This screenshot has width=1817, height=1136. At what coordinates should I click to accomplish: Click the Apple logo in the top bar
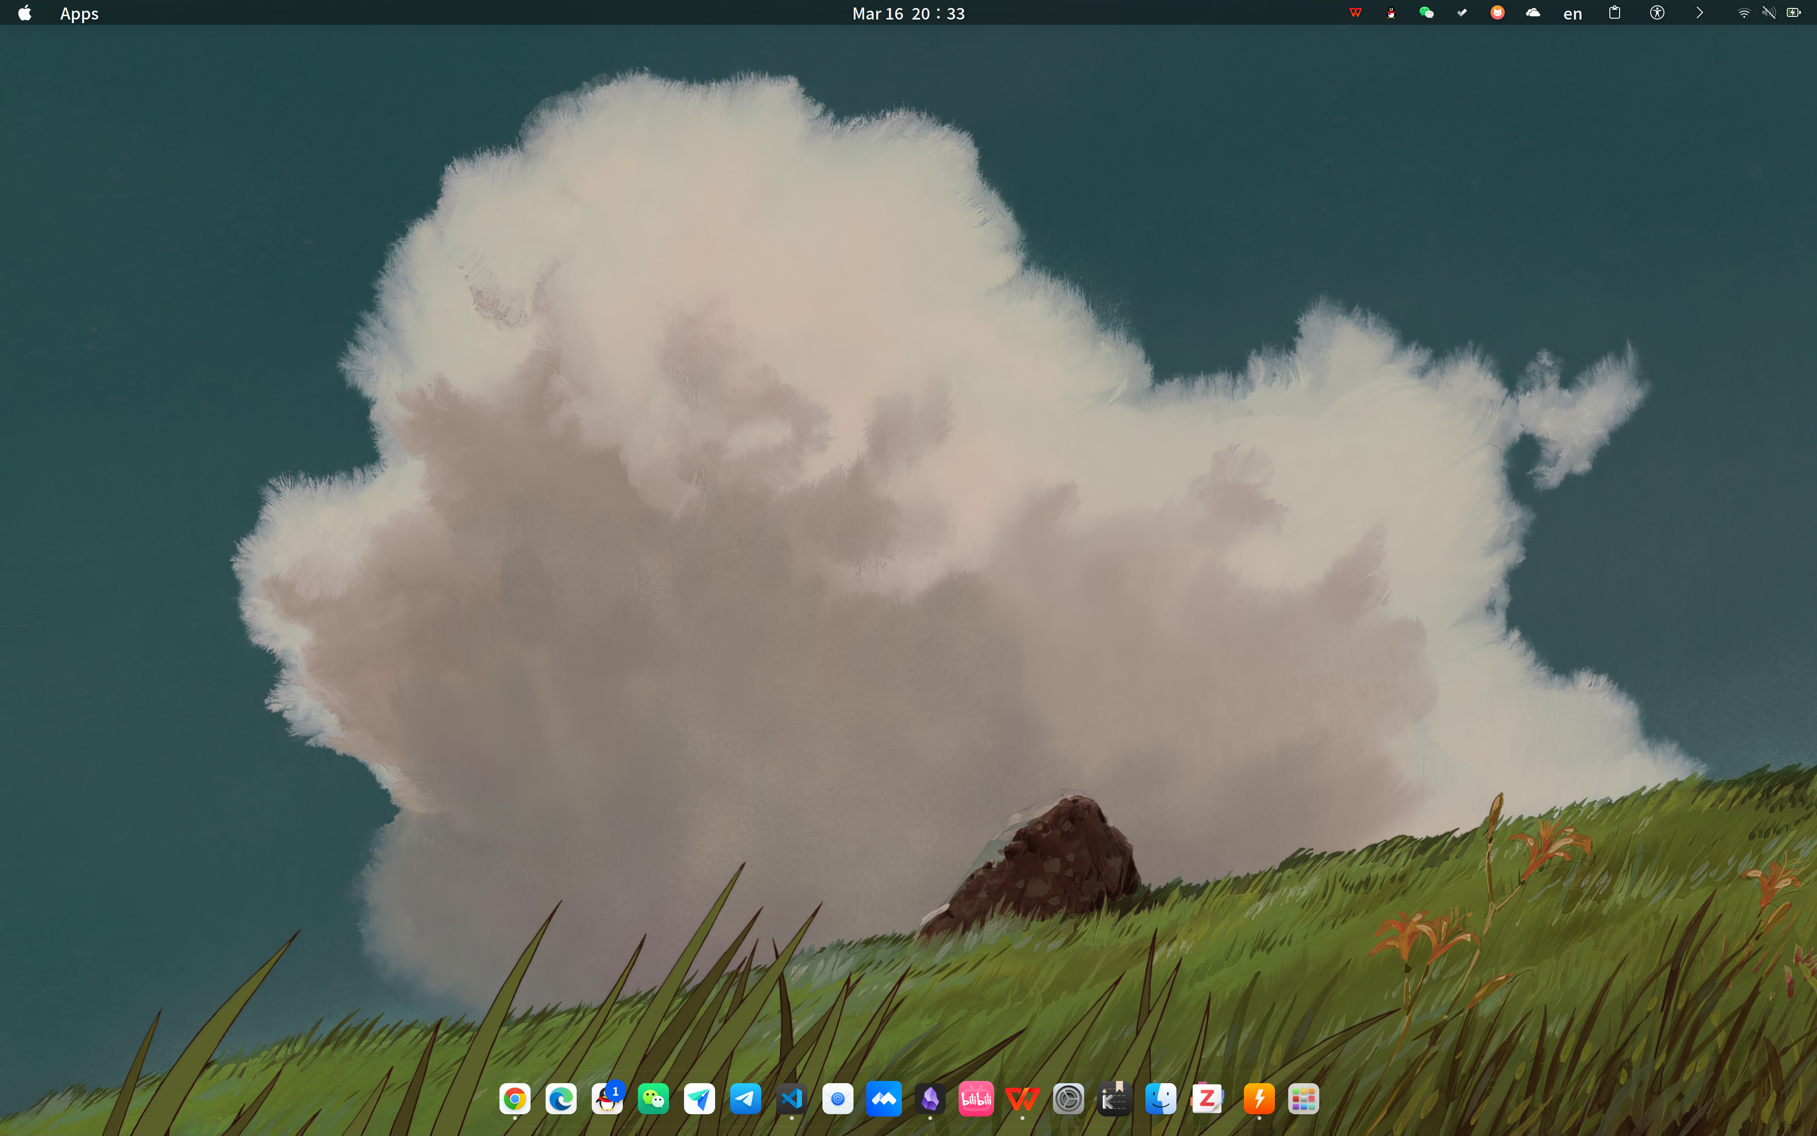pos(25,13)
